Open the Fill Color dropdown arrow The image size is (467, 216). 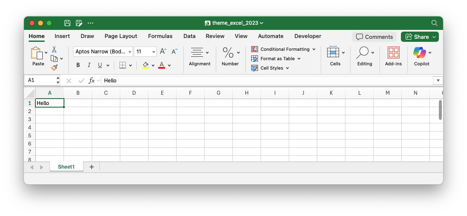(x=153, y=66)
